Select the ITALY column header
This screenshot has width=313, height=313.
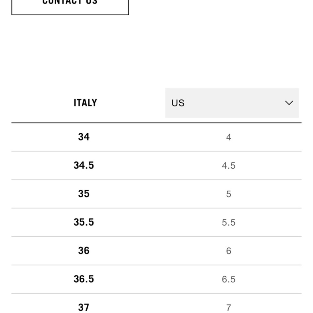[85, 103]
